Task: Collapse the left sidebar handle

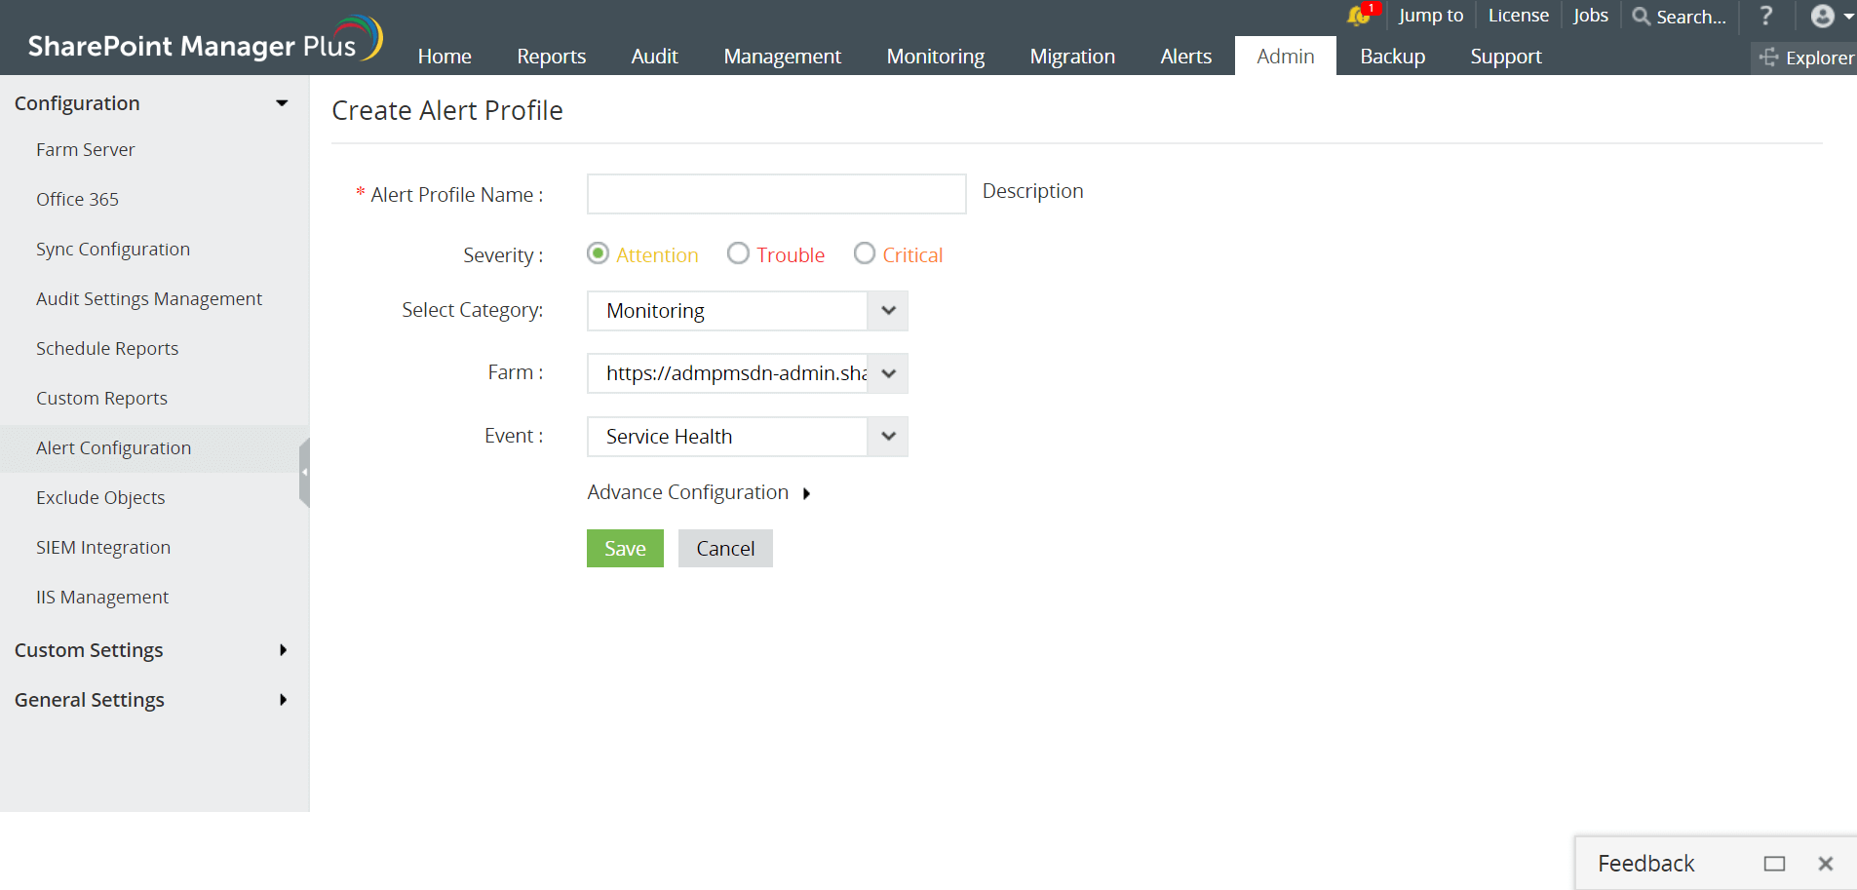Action: click(x=304, y=473)
